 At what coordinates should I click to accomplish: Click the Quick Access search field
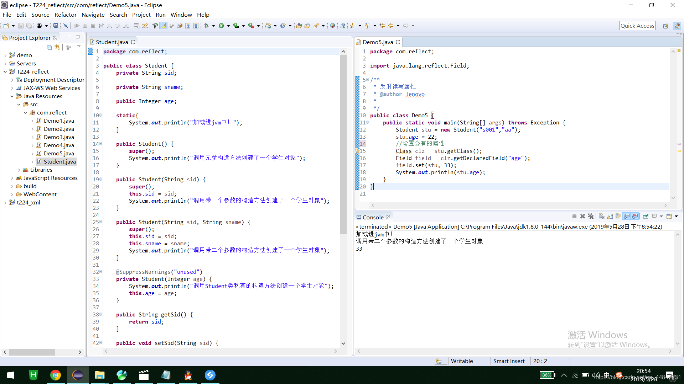tap(637, 26)
